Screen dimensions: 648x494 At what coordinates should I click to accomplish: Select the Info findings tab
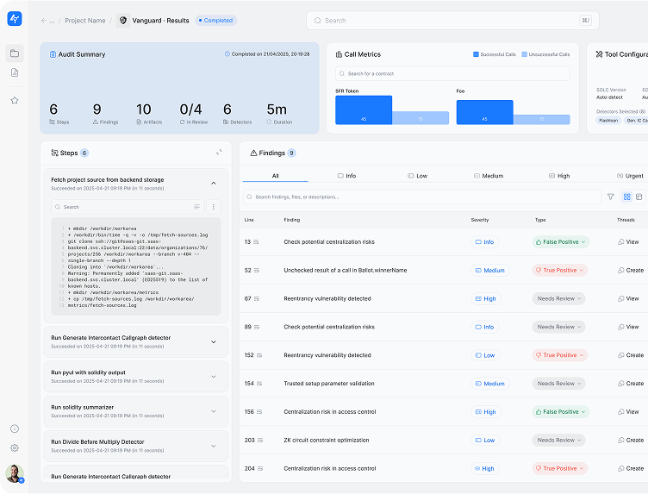[346, 176]
